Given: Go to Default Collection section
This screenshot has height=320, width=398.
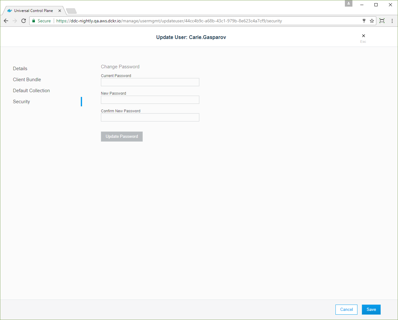Looking at the screenshot, I should click(31, 91).
